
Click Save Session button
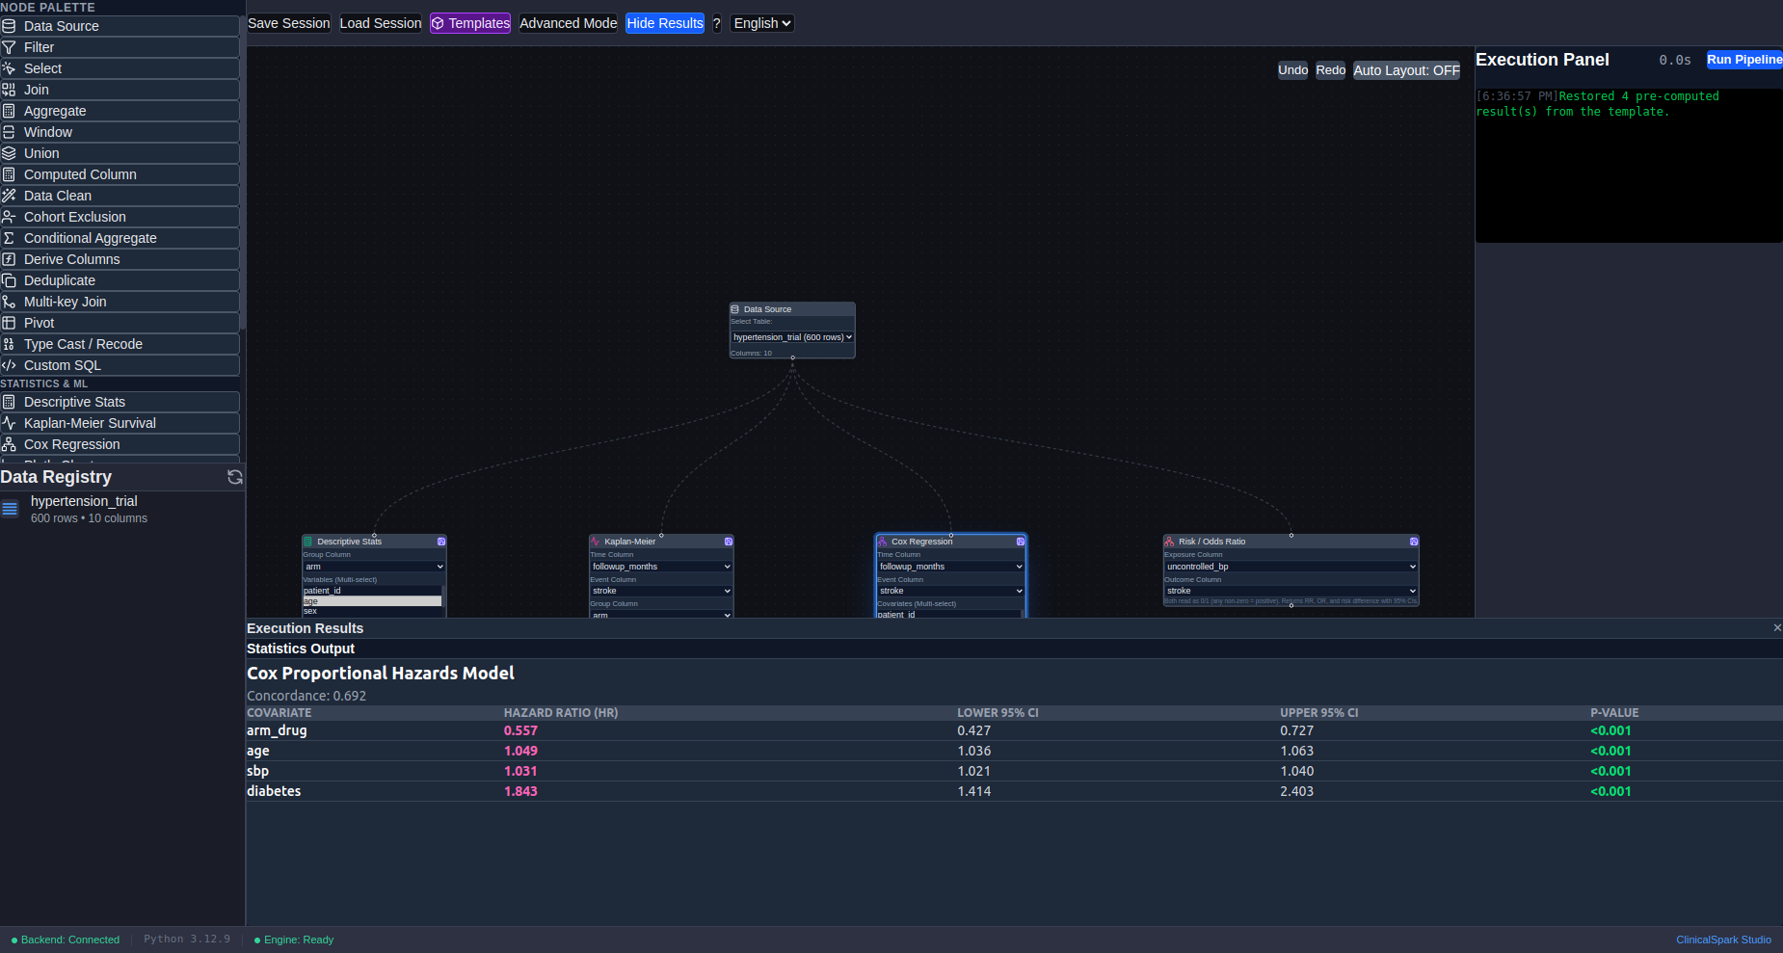tap(289, 23)
